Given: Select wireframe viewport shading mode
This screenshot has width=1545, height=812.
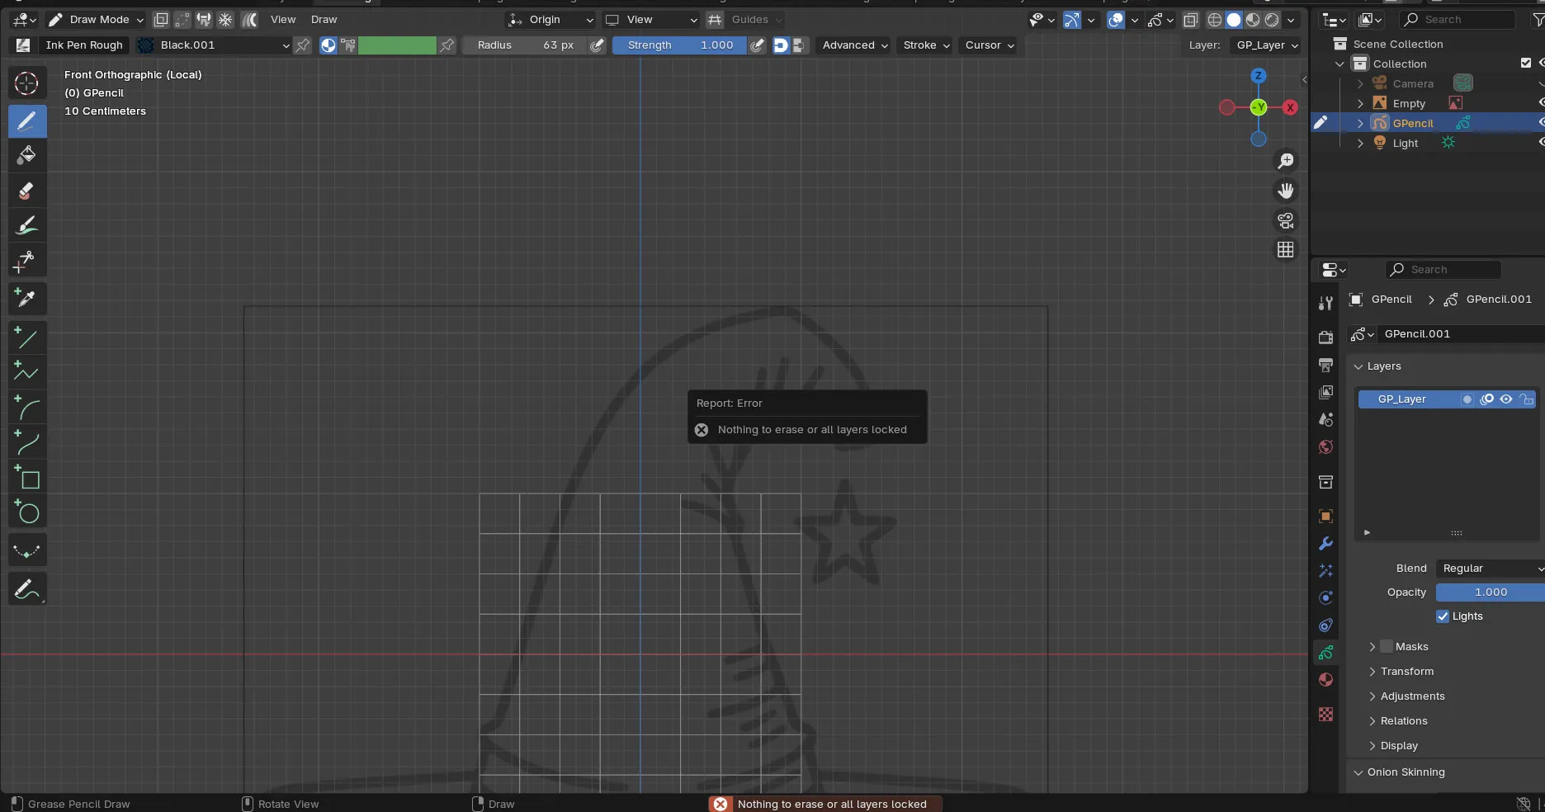Looking at the screenshot, I should pyautogui.click(x=1215, y=20).
